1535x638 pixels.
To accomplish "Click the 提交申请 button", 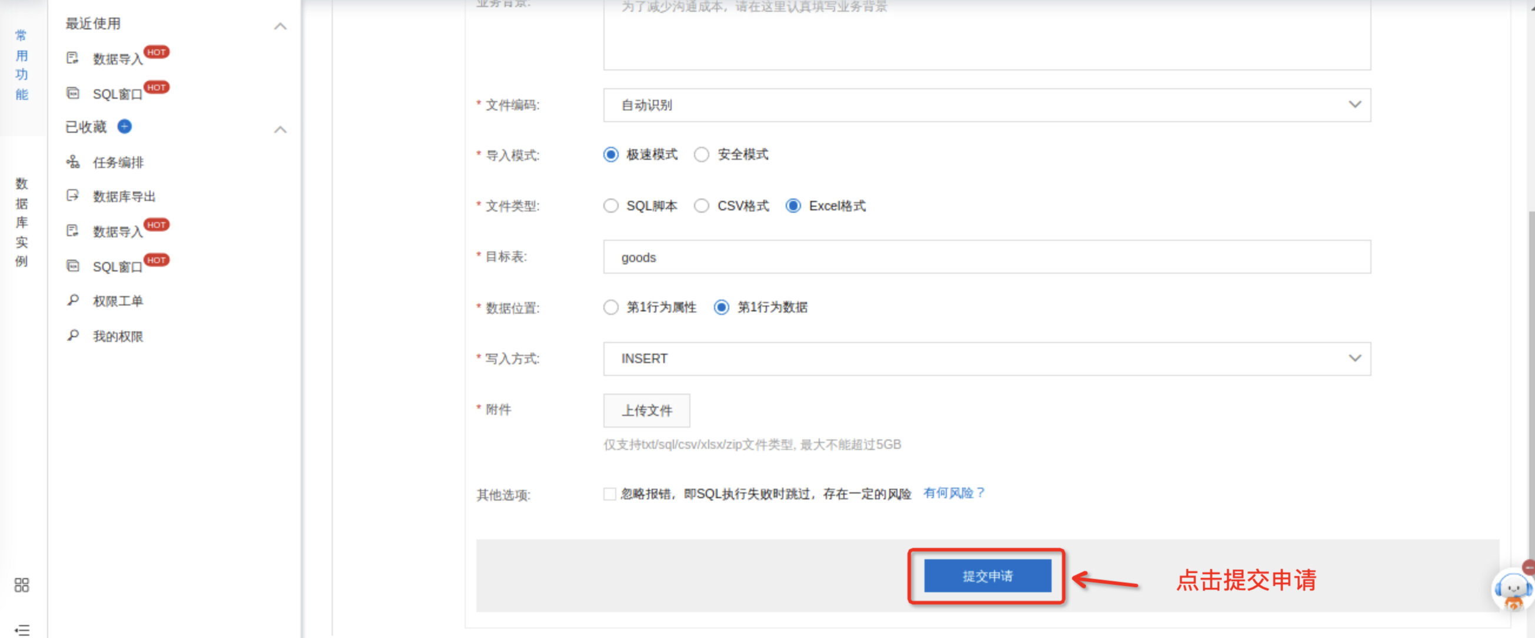I will tap(987, 576).
